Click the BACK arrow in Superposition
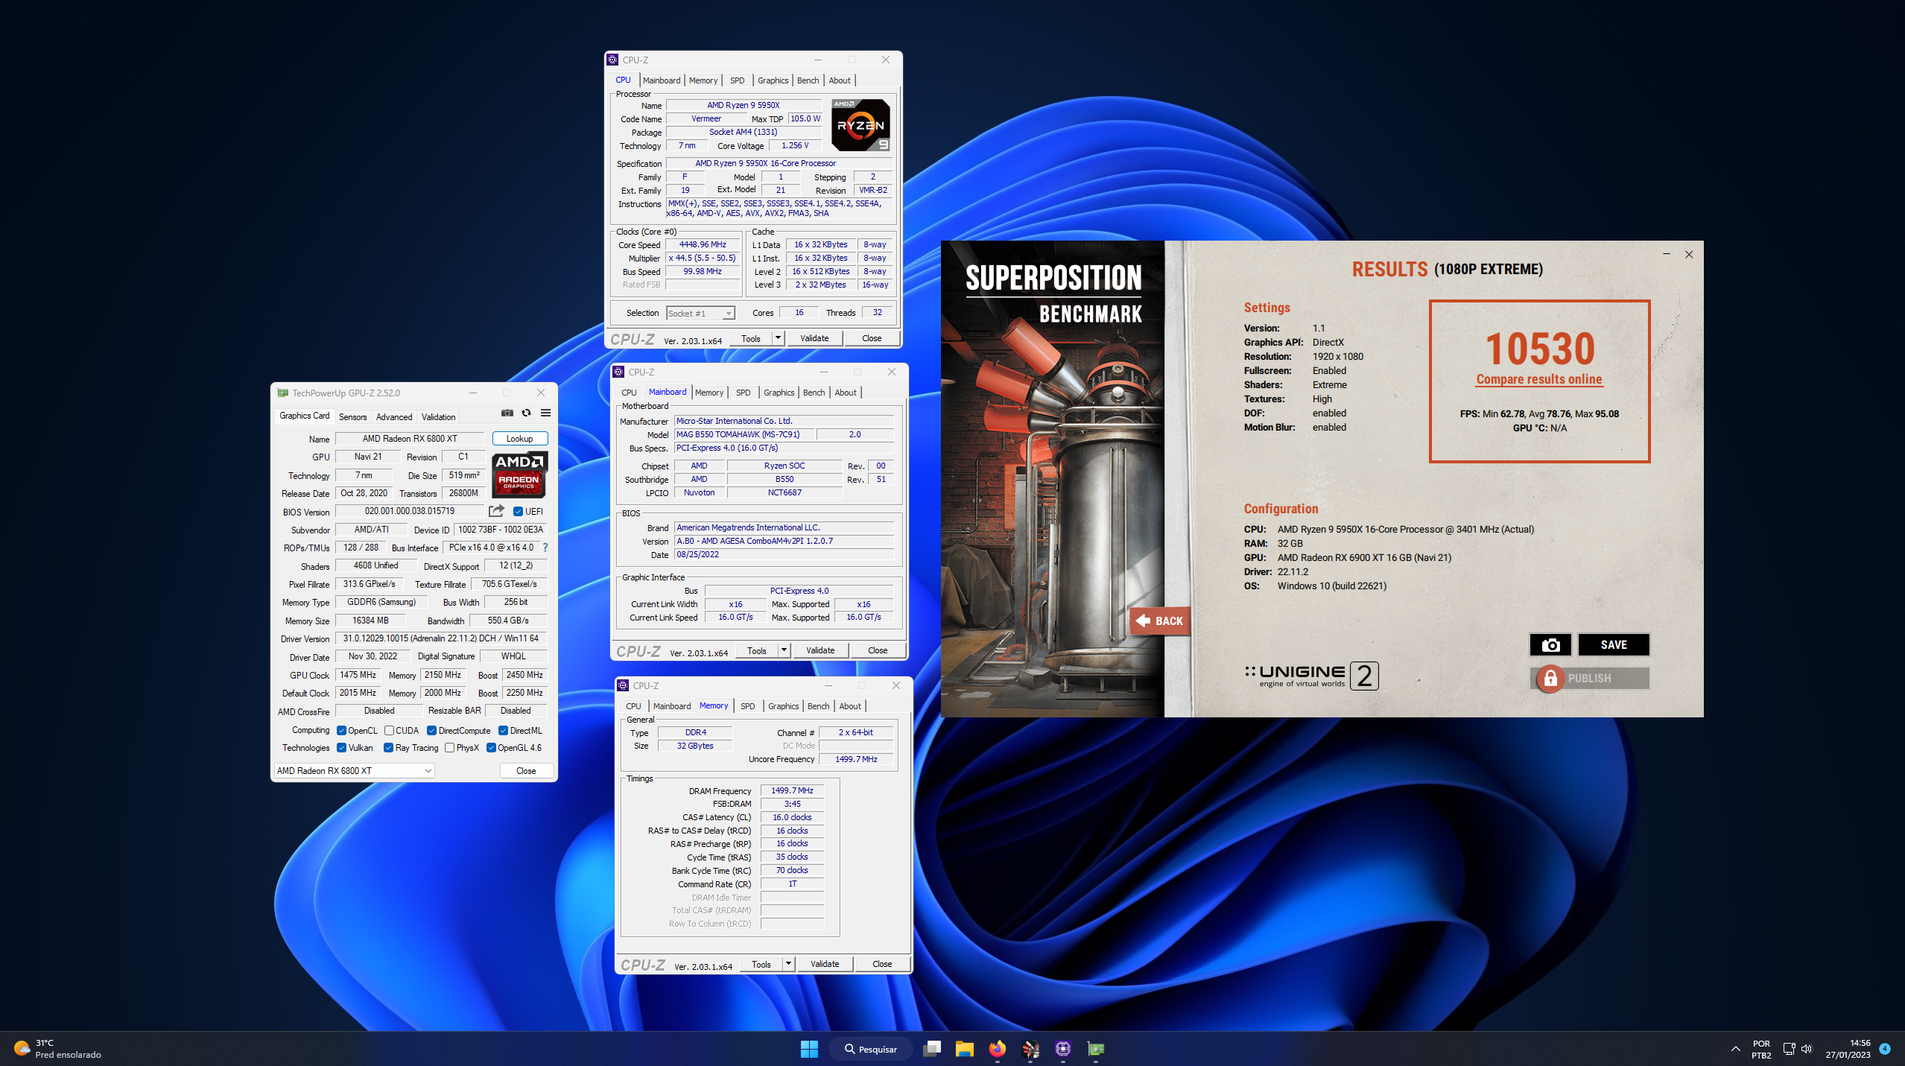The width and height of the screenshot is (1905, 1066). click(1160, 621)
